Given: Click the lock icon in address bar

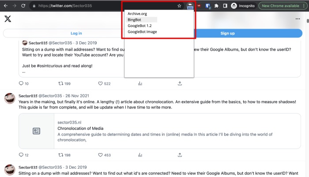Looking at the screenshot, I should (x=34, y=6).
